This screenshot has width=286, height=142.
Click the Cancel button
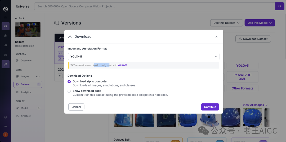click(x=76, y=107)
